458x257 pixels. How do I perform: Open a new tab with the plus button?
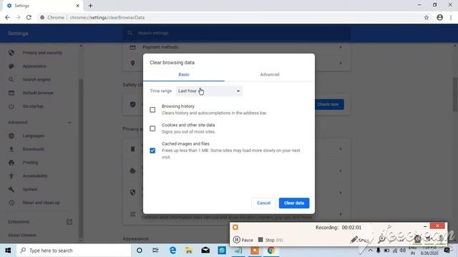pyautogui.click(x=91, y=6)
